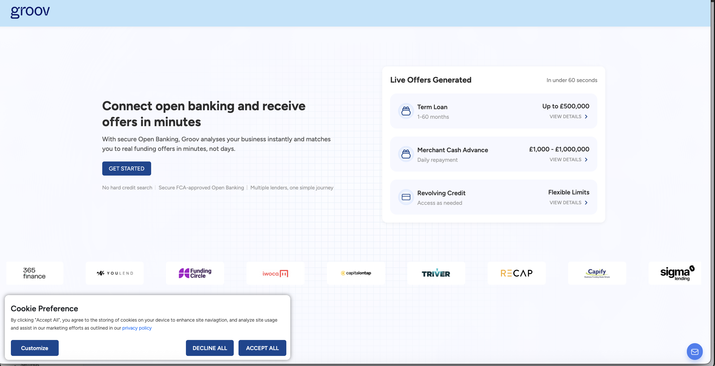This screenshot has width=715, height=366.
Task: Accept all cookies
Action: click(x=262, y=348)
